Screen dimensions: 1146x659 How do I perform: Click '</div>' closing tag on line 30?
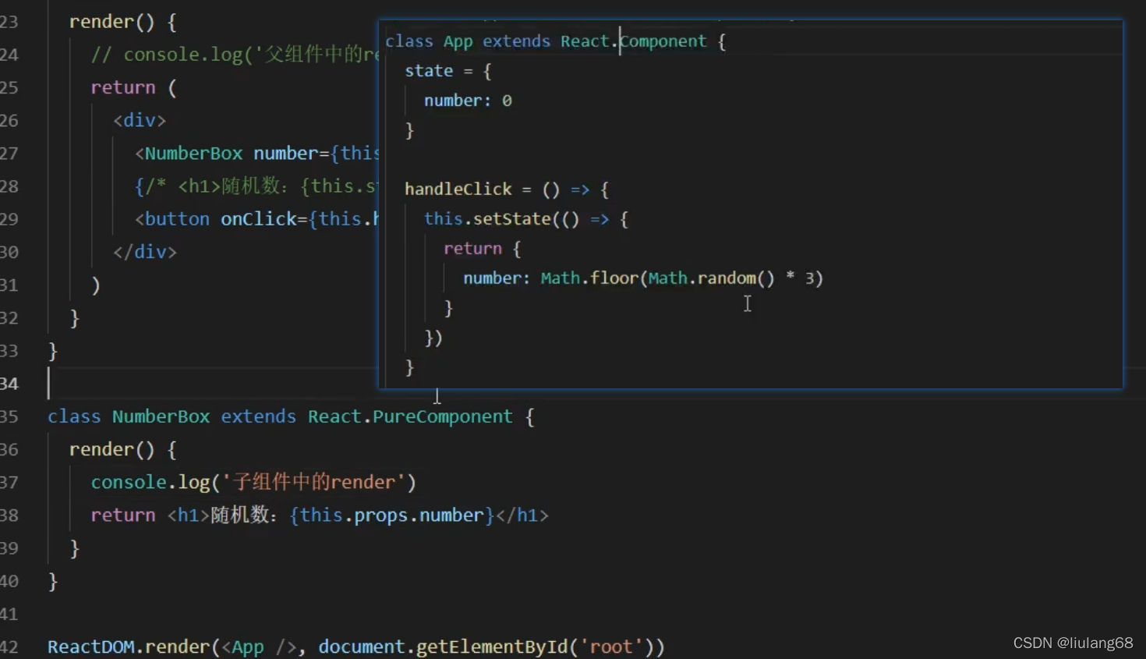[145, 252]
